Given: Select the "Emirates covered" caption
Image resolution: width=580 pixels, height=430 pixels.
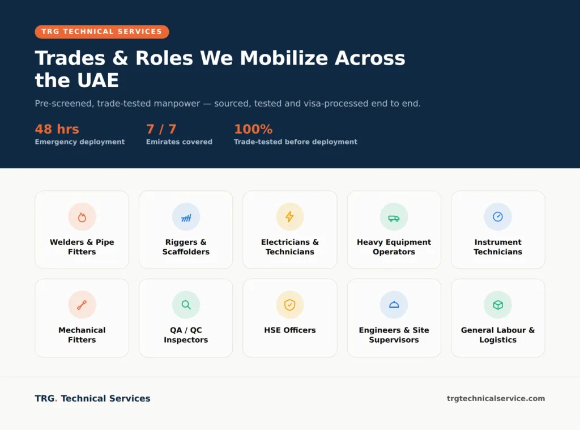Looking at the screenshot, I should 180,142.
